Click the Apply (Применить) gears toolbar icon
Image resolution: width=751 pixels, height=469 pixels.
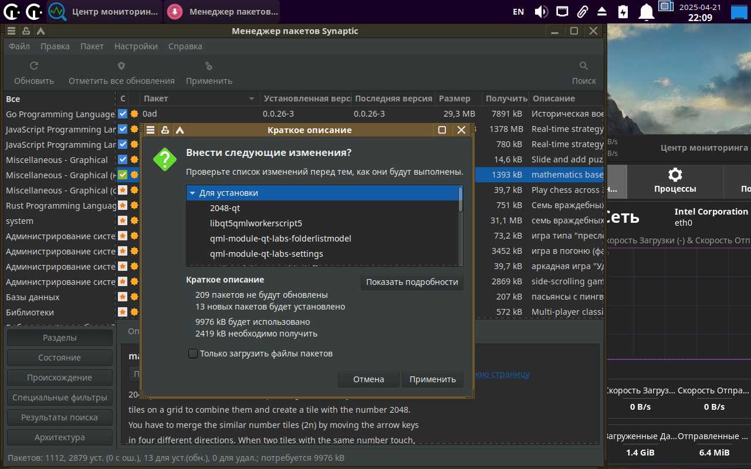pyautogui.click(x=209, y=66)
